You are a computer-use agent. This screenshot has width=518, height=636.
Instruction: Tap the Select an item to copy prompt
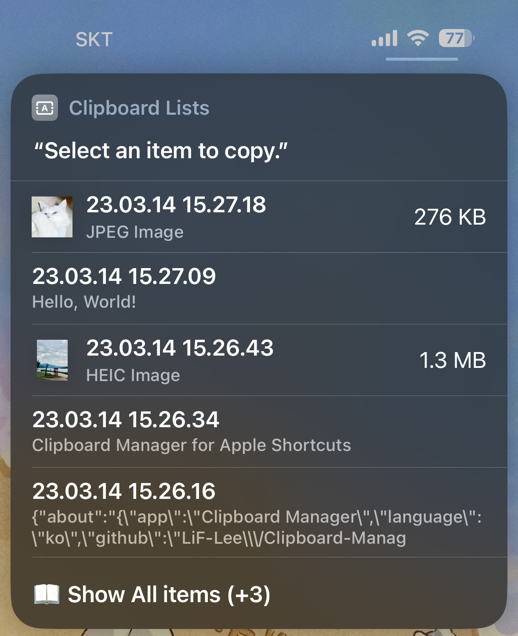(163, 150)
